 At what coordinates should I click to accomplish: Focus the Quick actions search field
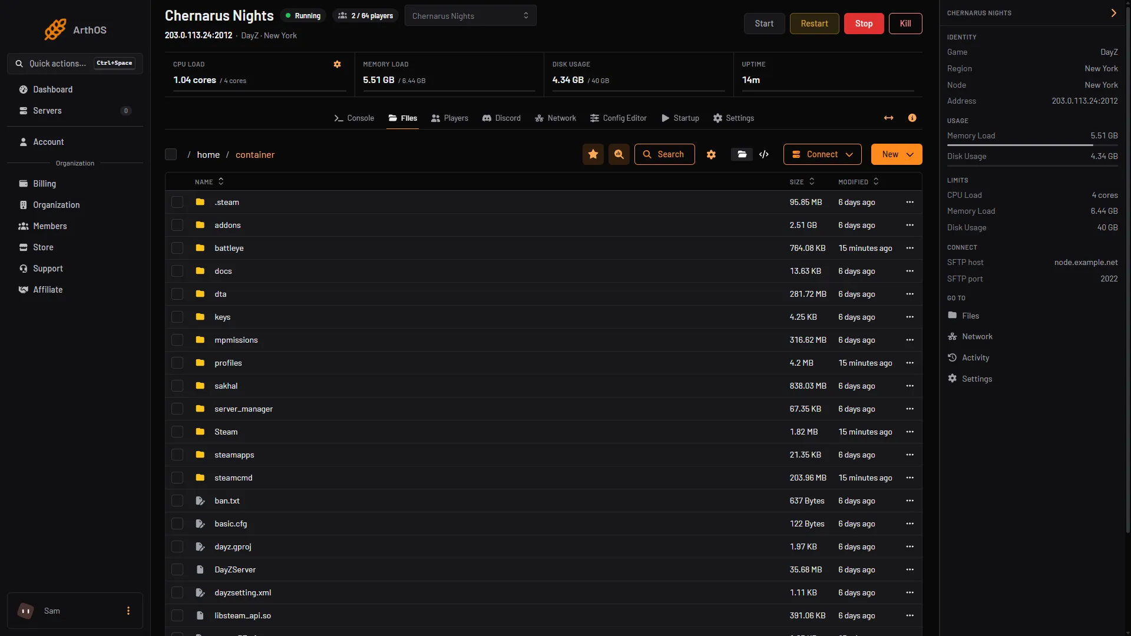pos(75,64)
